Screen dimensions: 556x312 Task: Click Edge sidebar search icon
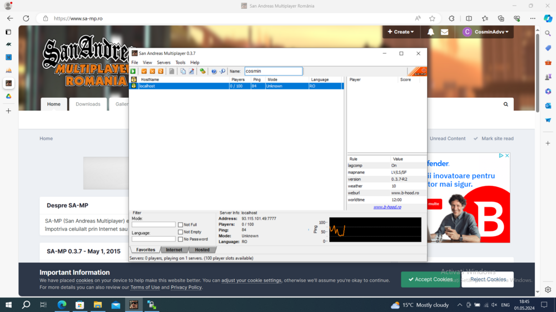pyautogui.click(x=548, y=33)
